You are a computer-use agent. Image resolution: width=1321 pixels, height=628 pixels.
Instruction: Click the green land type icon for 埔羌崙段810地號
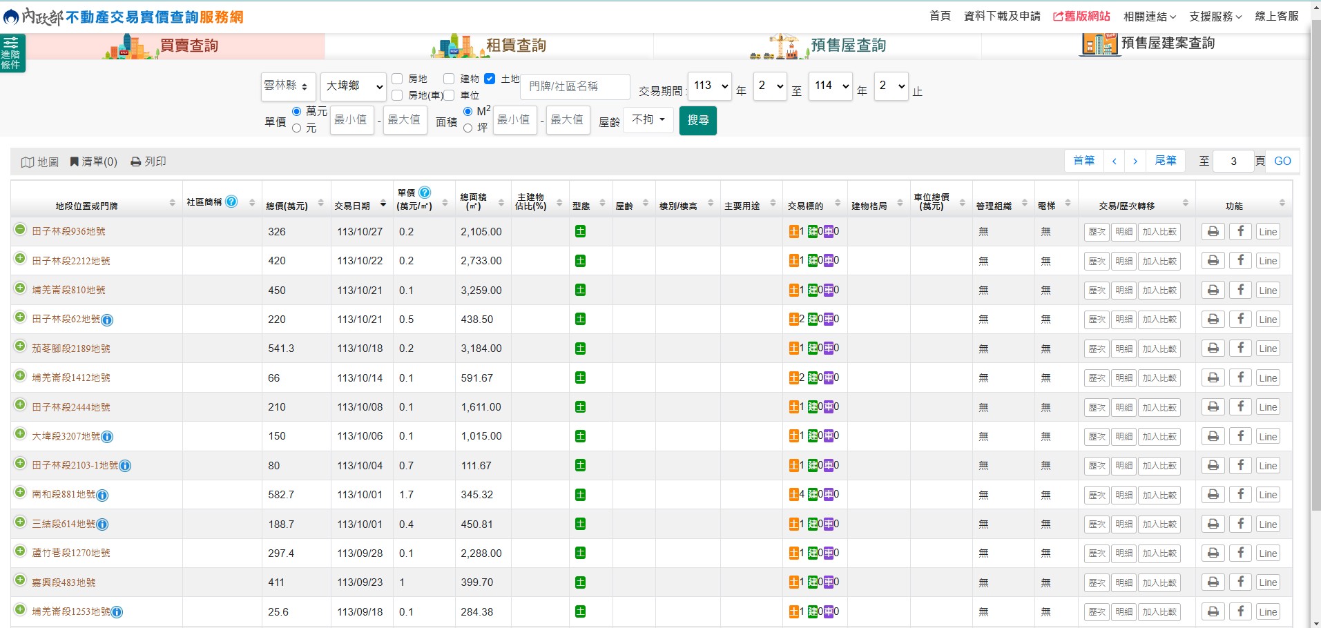click(x=580, y=291)
